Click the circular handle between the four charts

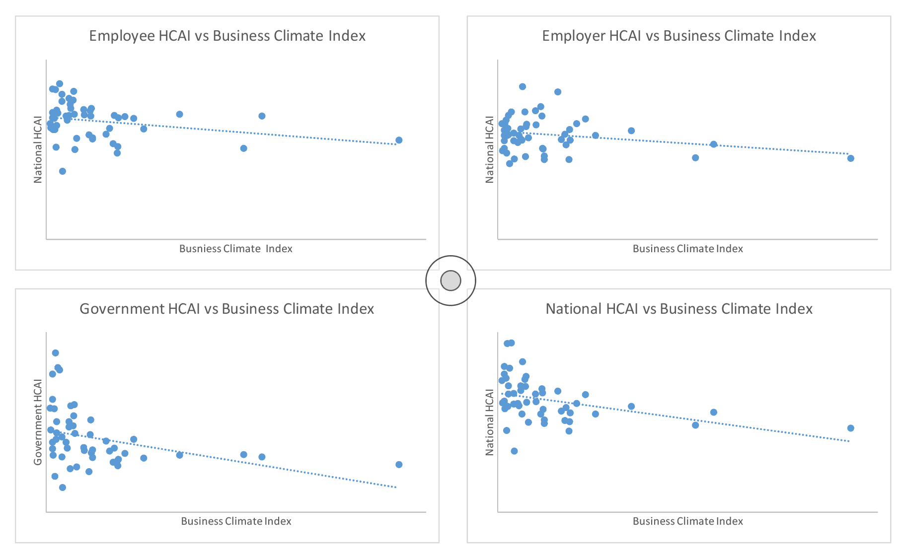click(x=451, y=280)
